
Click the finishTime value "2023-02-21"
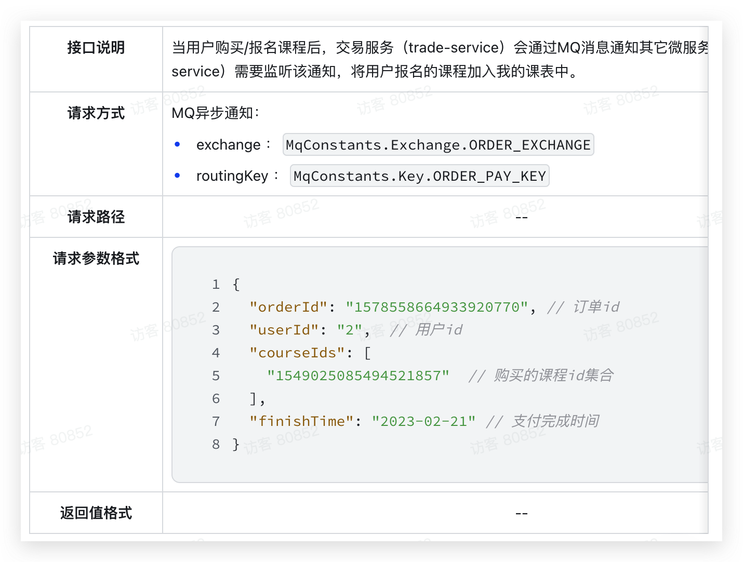tap(423, 421)
